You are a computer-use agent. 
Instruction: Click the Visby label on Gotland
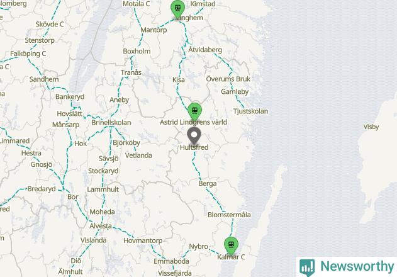[x=371, y=127]
